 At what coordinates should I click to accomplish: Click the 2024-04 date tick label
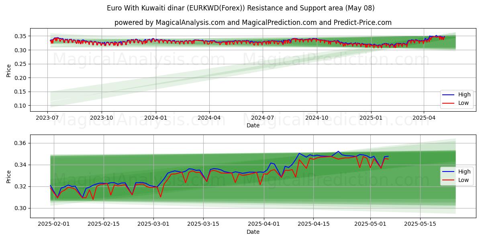coord(209,118)
